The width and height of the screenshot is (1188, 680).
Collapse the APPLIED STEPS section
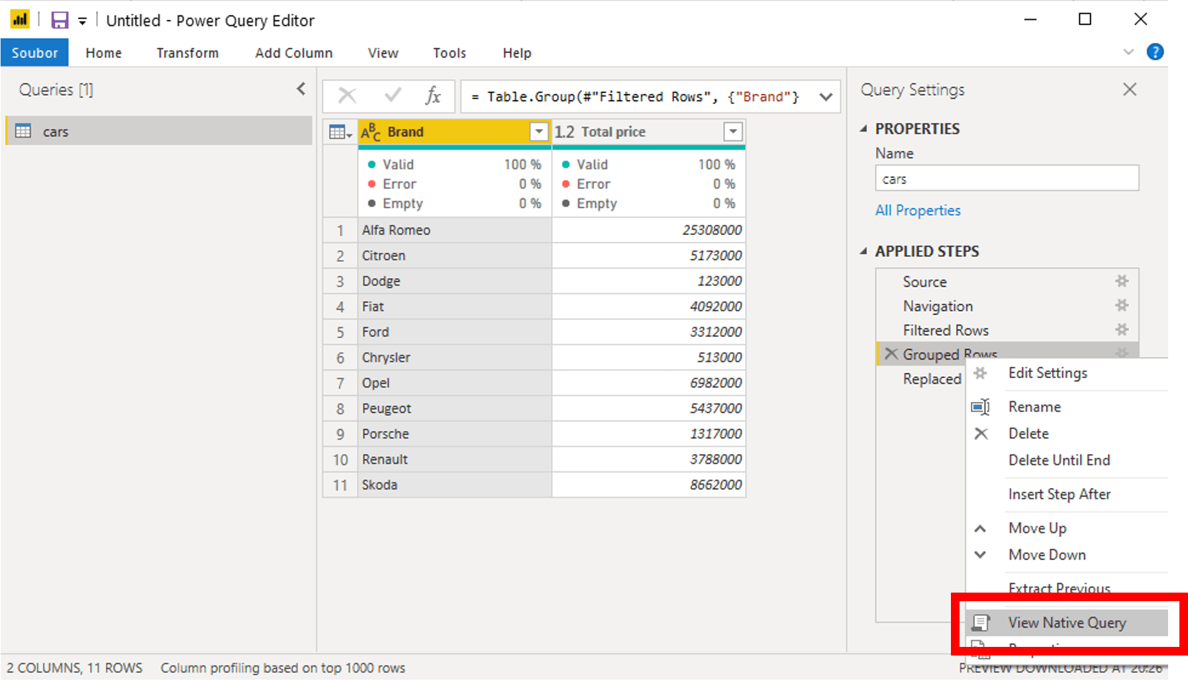coord(864,251)
